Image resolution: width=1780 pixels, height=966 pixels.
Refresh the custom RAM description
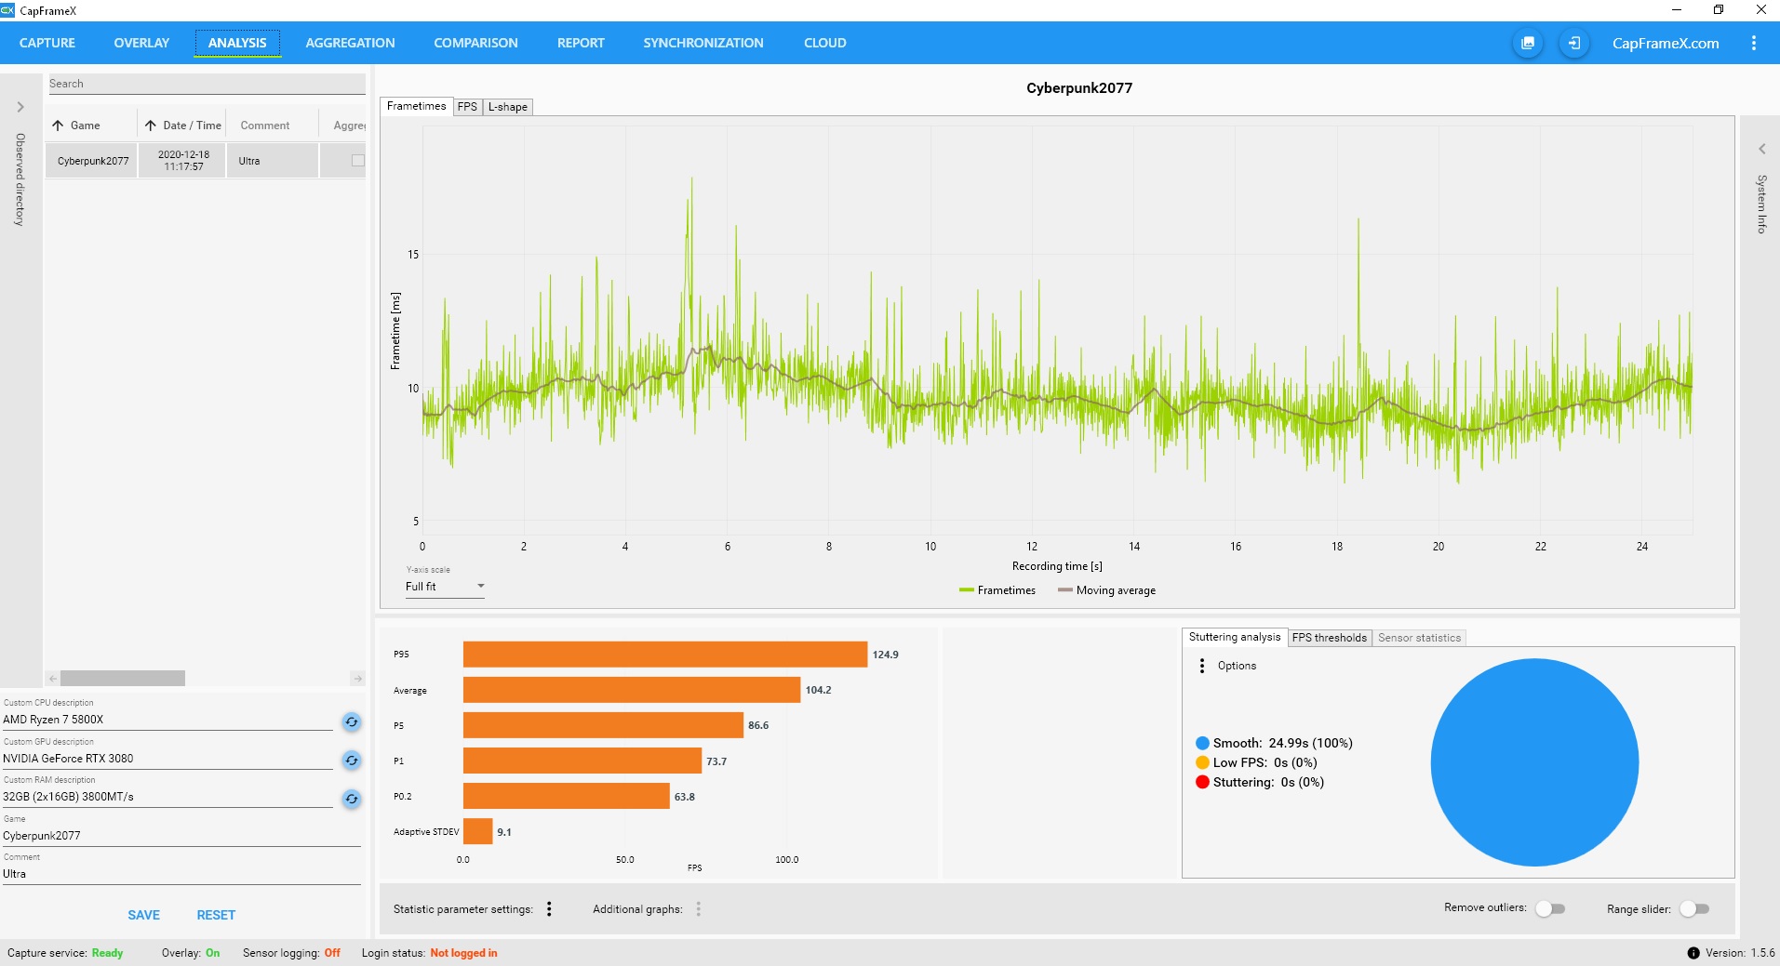pyautogui.click(x=352, y=799)
